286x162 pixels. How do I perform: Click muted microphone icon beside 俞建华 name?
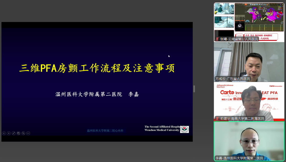point(217,119)
